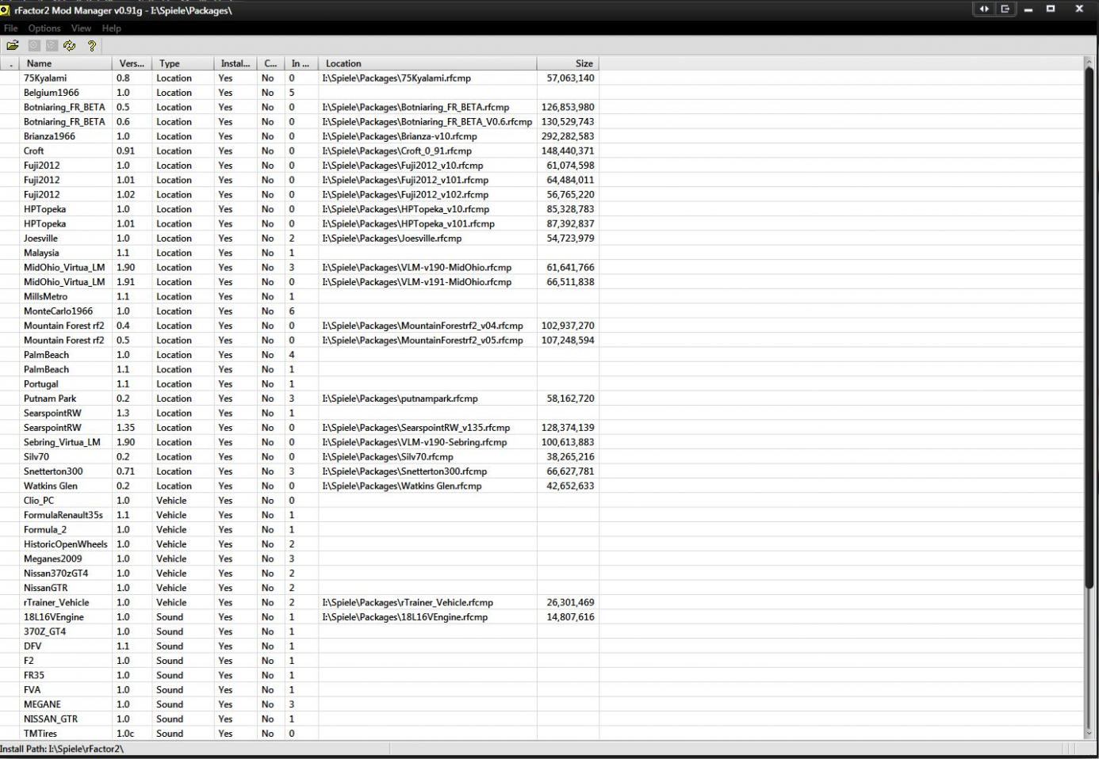This screenshot has height=759, width=1099.
Task: Click the vertical scrollbar thumb
Action: 1089,327
